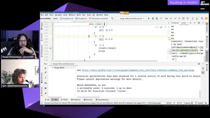The image size is (210, 118).
Task: Open Run panel settings gear
Action: click(x=199, y=64)
